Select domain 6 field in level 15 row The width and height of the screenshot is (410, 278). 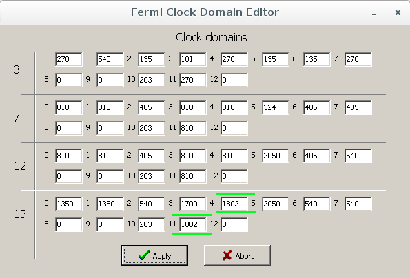317,204
